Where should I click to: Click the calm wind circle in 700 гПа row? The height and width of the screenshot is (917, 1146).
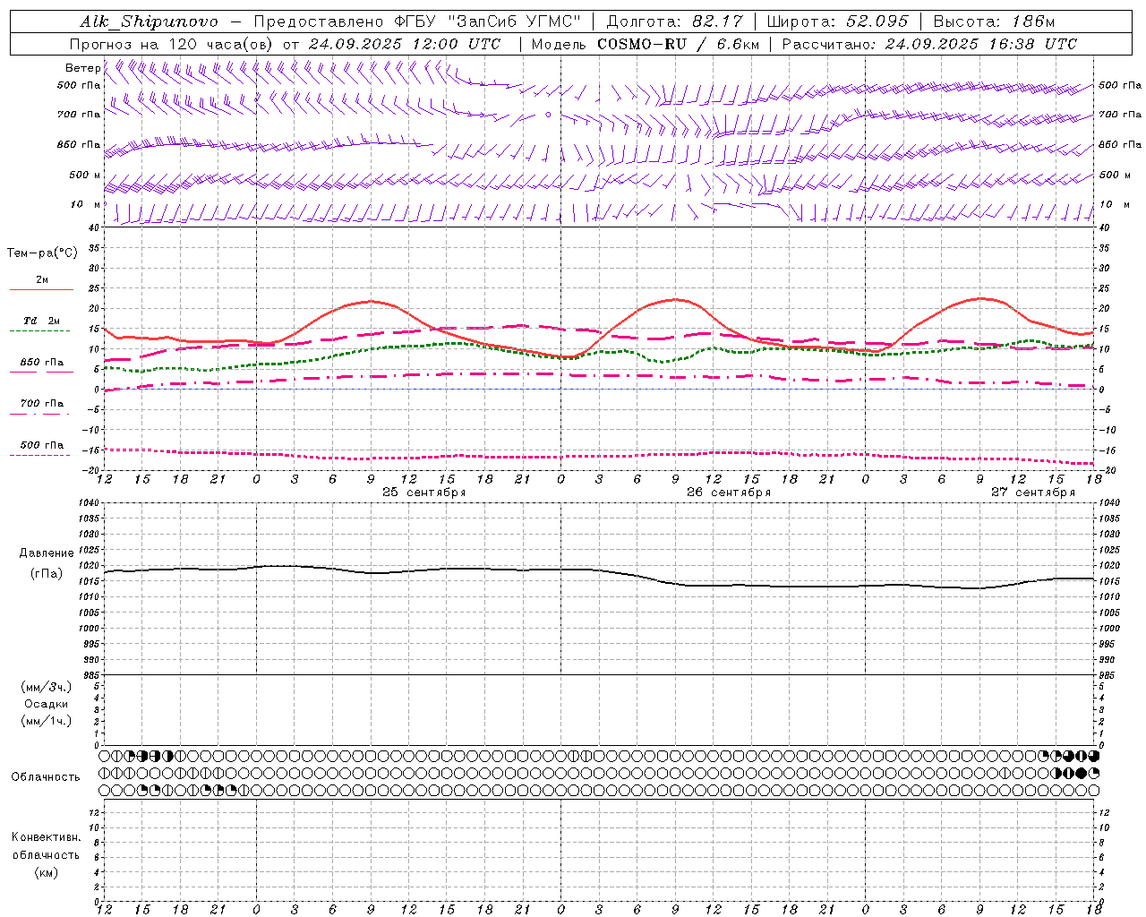548,115
